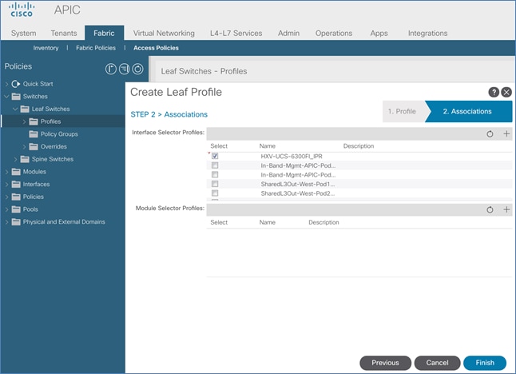The image size is (516, 374).
Task: Close the Create Leaf Profile dialog
Action: [x=506, y=92]
